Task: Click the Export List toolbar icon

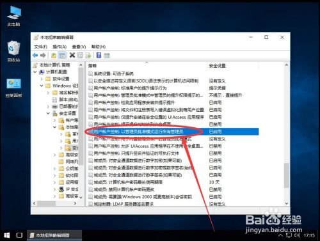Action: [88, 56]
